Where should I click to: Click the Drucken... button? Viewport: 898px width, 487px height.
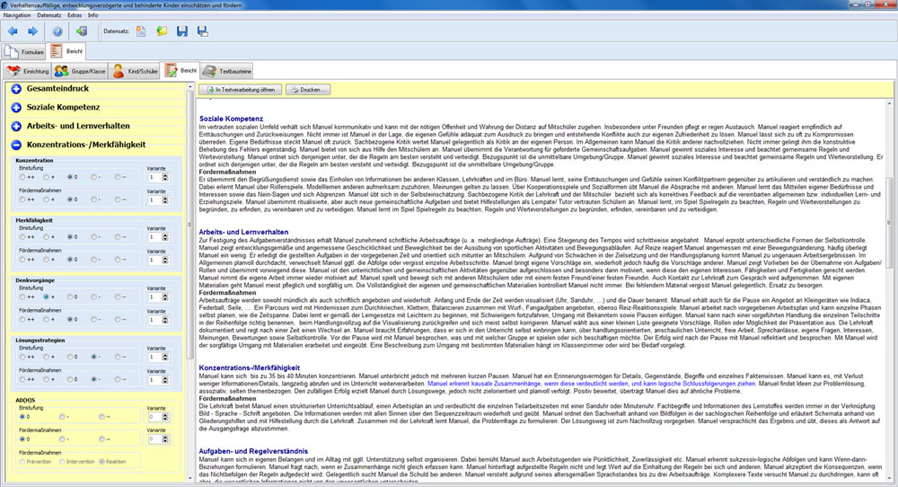[x=308, y=90]
